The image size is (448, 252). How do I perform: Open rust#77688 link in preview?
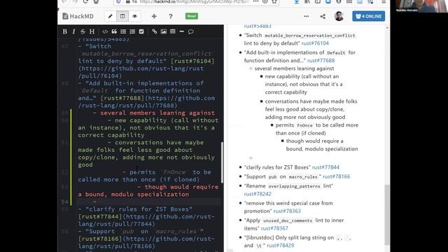point(321,60)
